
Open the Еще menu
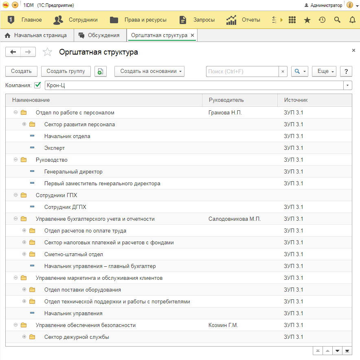(324, 71)
